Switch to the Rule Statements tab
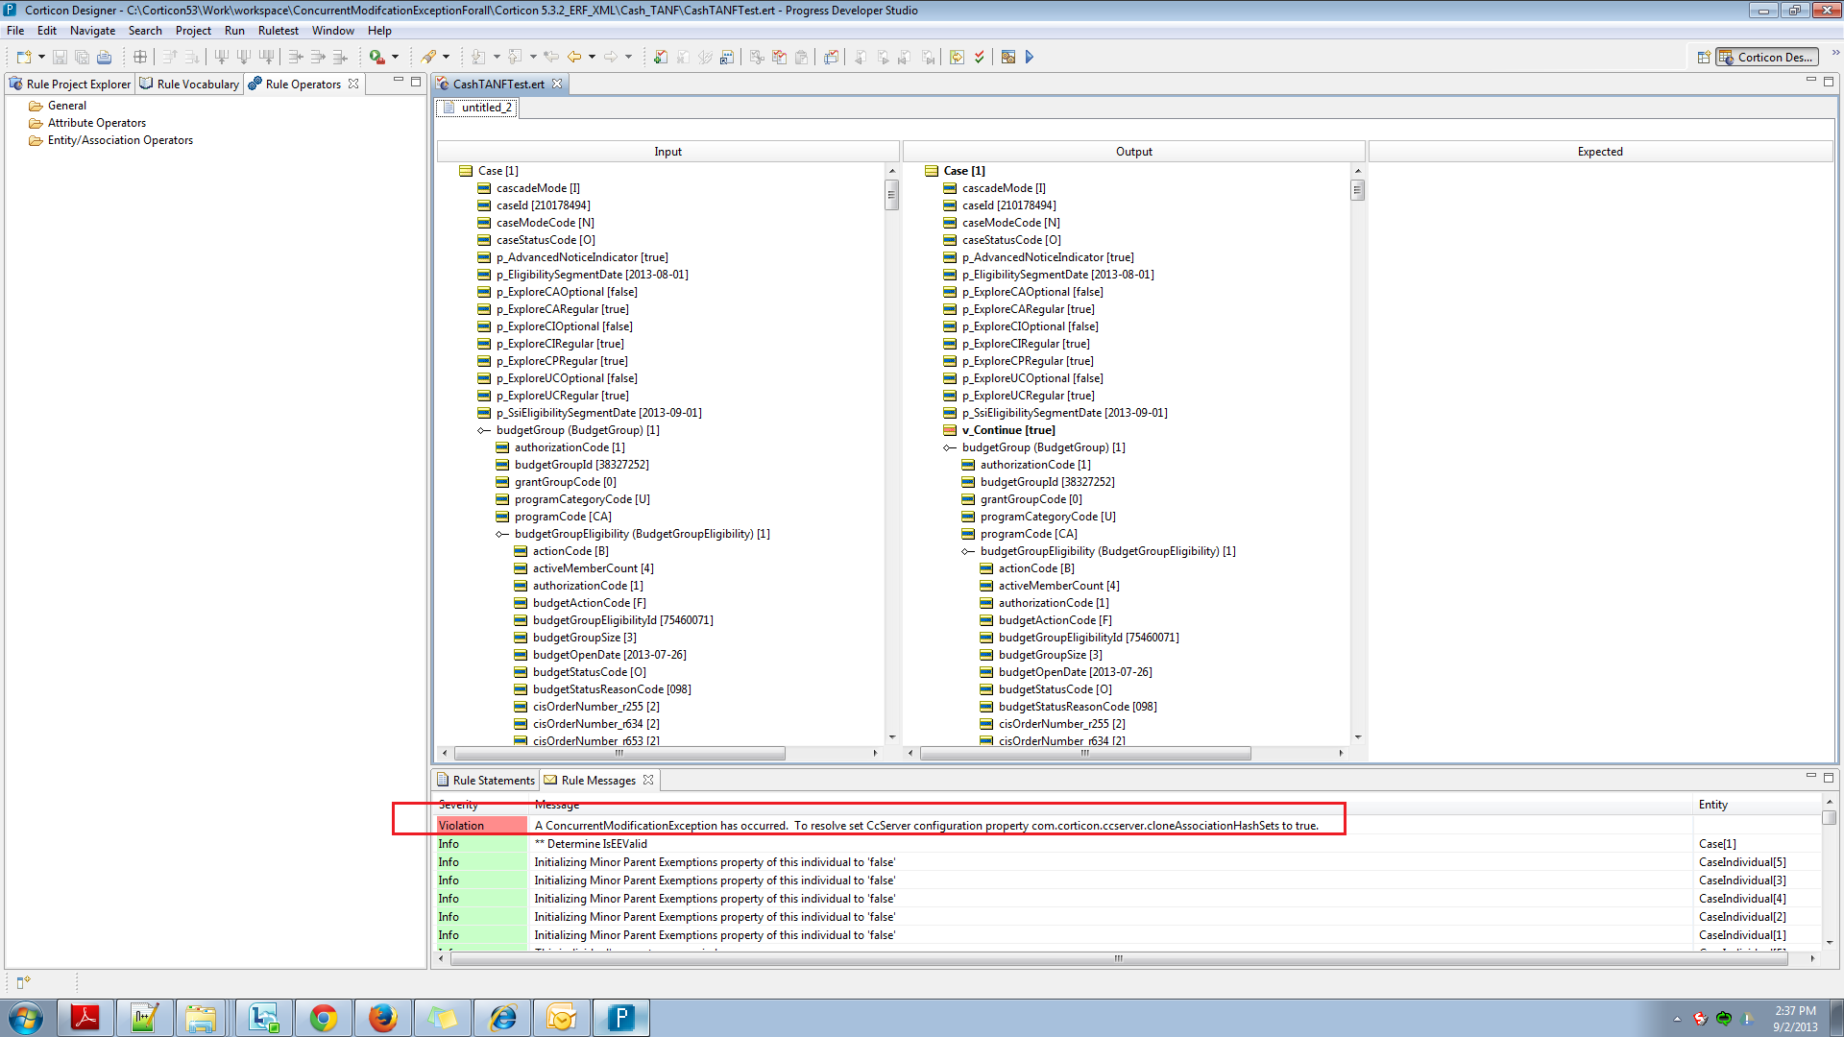The image size is (1844, 1037). (x=486, y=781)
